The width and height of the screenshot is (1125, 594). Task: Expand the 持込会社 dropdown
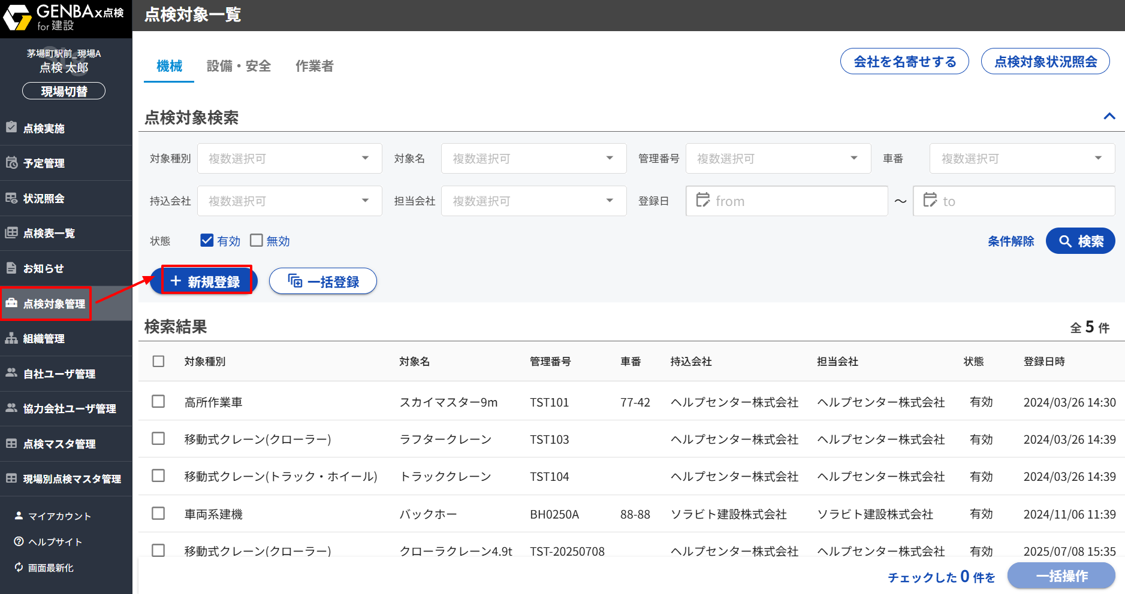click(x=289, y=201)
